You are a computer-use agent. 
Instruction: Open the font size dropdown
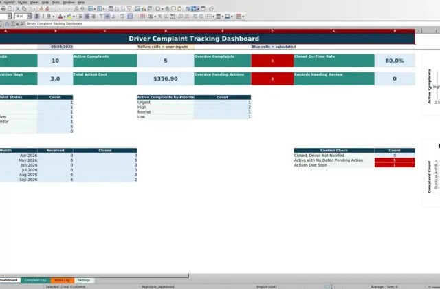pyautogui.click(x=29, y=17)
